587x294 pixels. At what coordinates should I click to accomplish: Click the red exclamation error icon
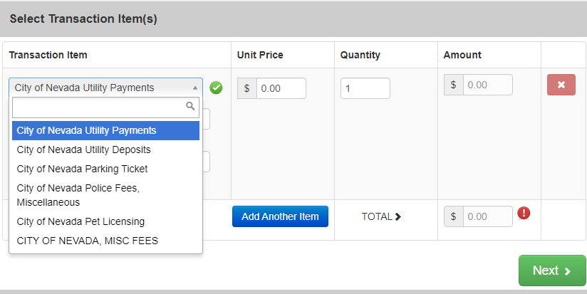[x=524, y=213]
